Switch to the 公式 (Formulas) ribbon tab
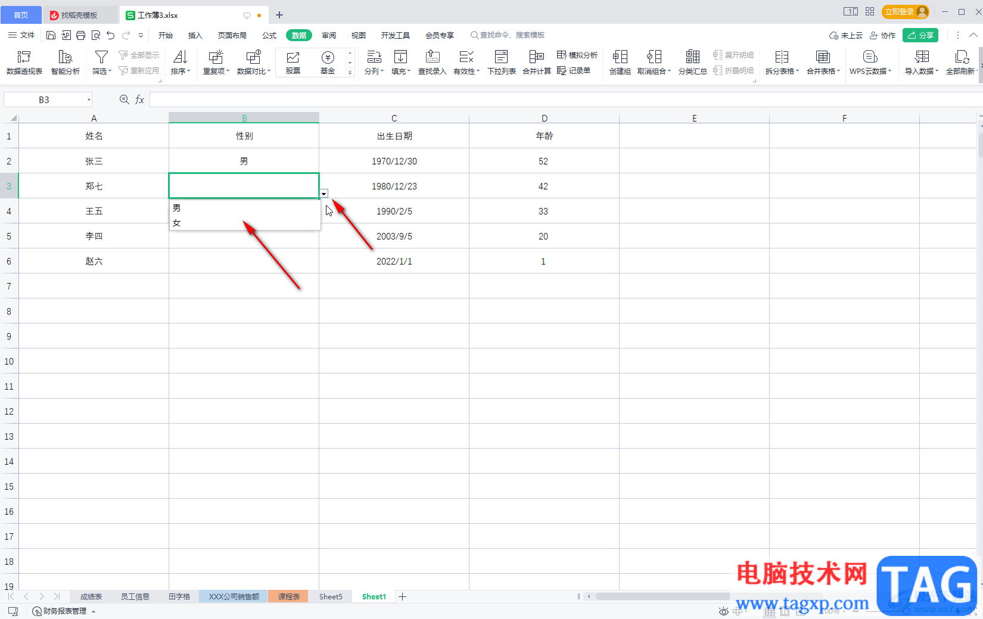983x619 pixels. click(269, 35)
